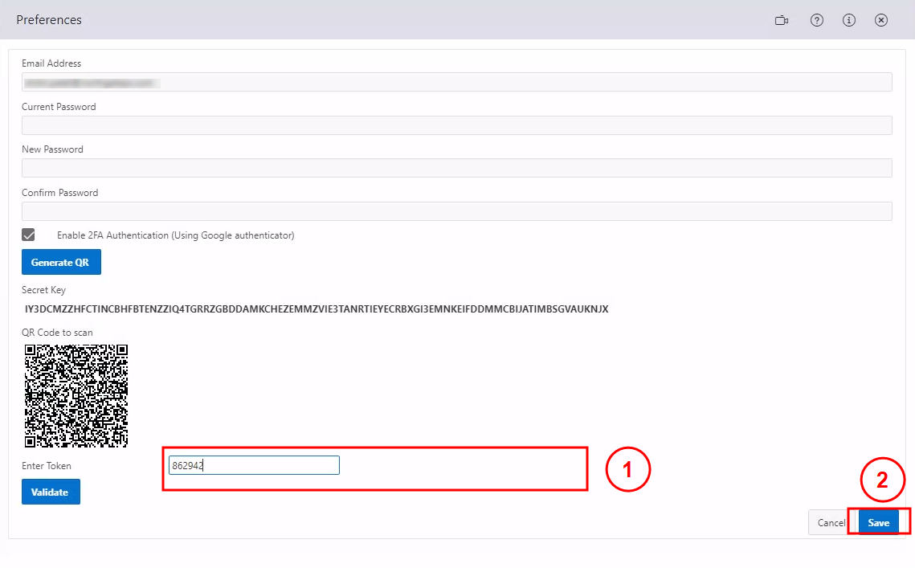Click the information (i) icon
915x568 pixels.
pos(849,20)
